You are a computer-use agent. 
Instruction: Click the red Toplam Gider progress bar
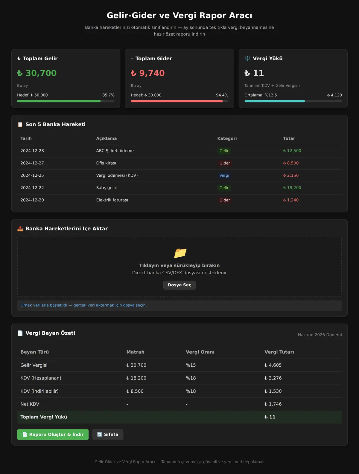(x=180, y=101)
